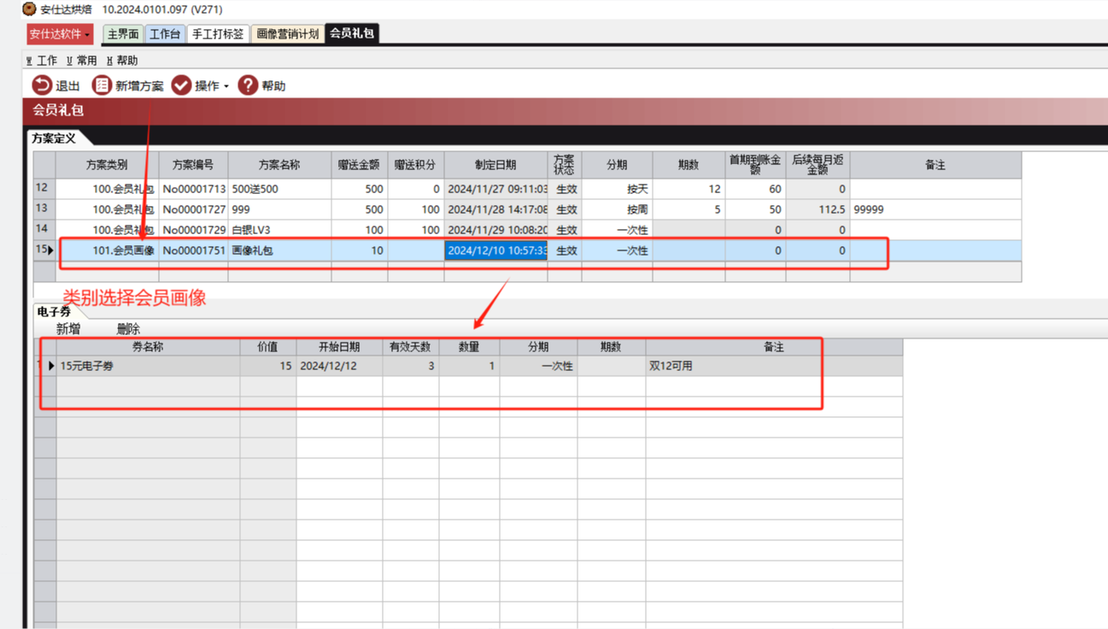1108x629 pixels.
Task: Click 新增 under 电子券
Action: click(68, 329)
